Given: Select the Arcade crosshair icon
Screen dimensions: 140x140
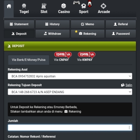Looking at the screenshot, I should coord(104,6).
